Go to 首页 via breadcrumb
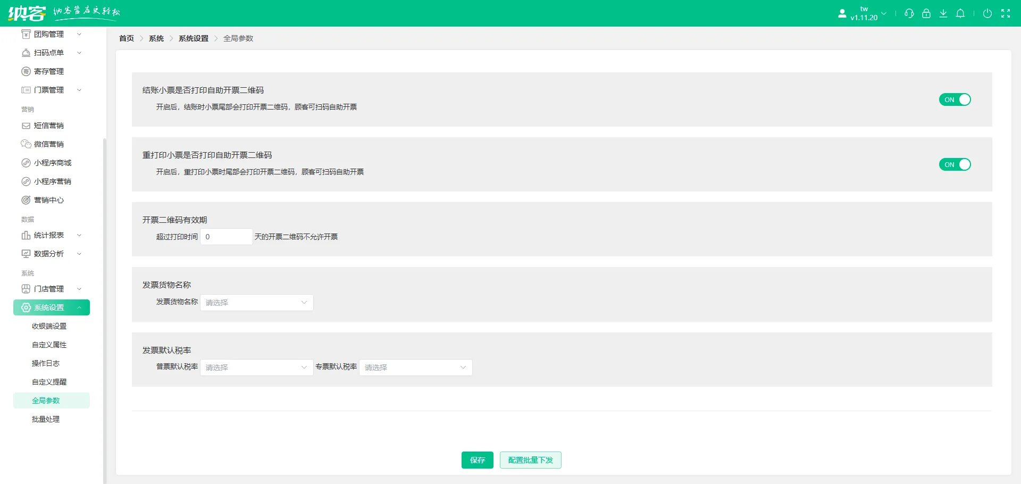This screenshot has height=484, width=1021. click(127, 38)
